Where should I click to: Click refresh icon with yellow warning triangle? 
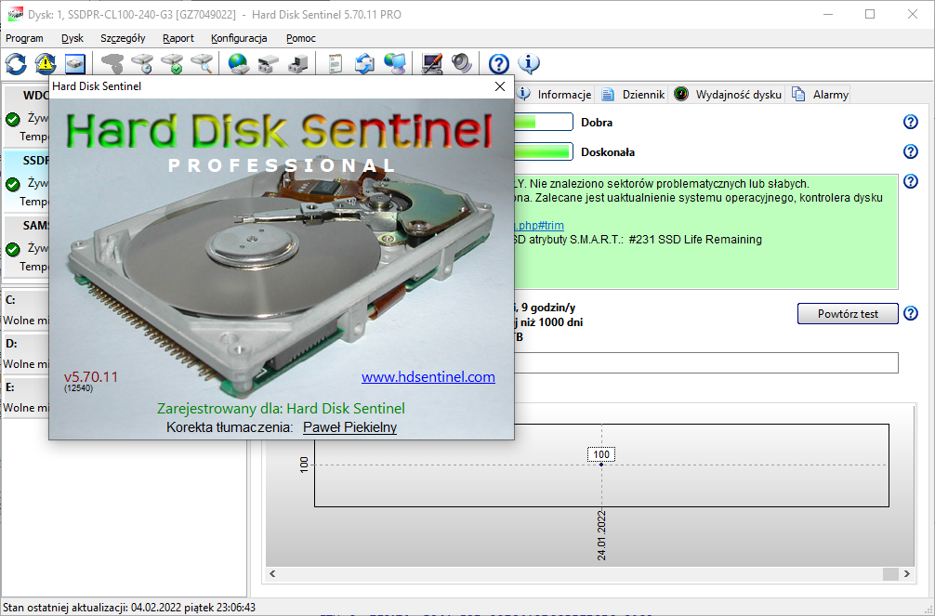46,63
